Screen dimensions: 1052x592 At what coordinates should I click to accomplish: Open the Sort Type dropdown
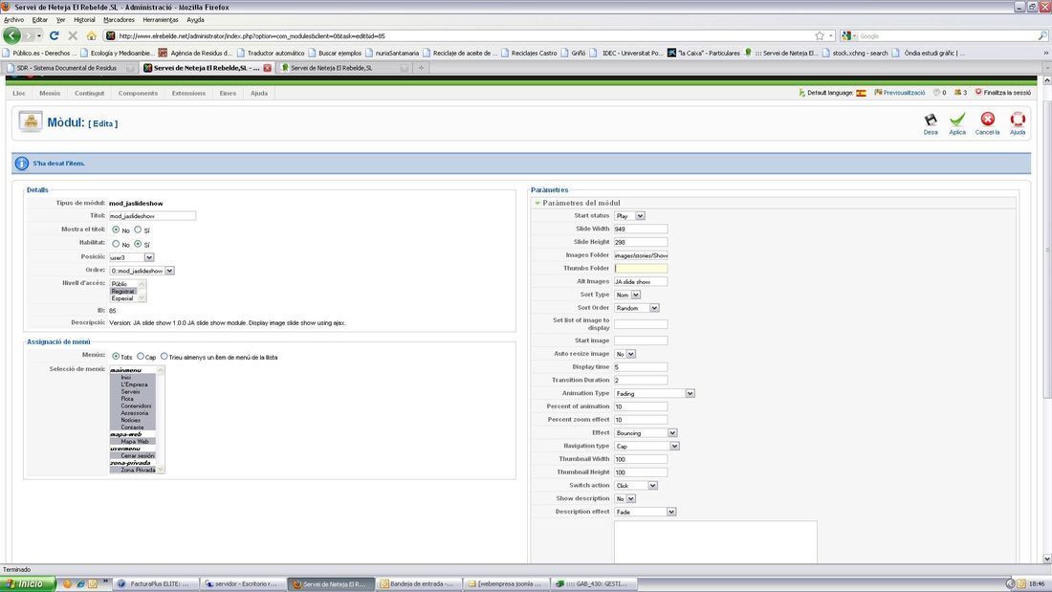coord(627,295)
